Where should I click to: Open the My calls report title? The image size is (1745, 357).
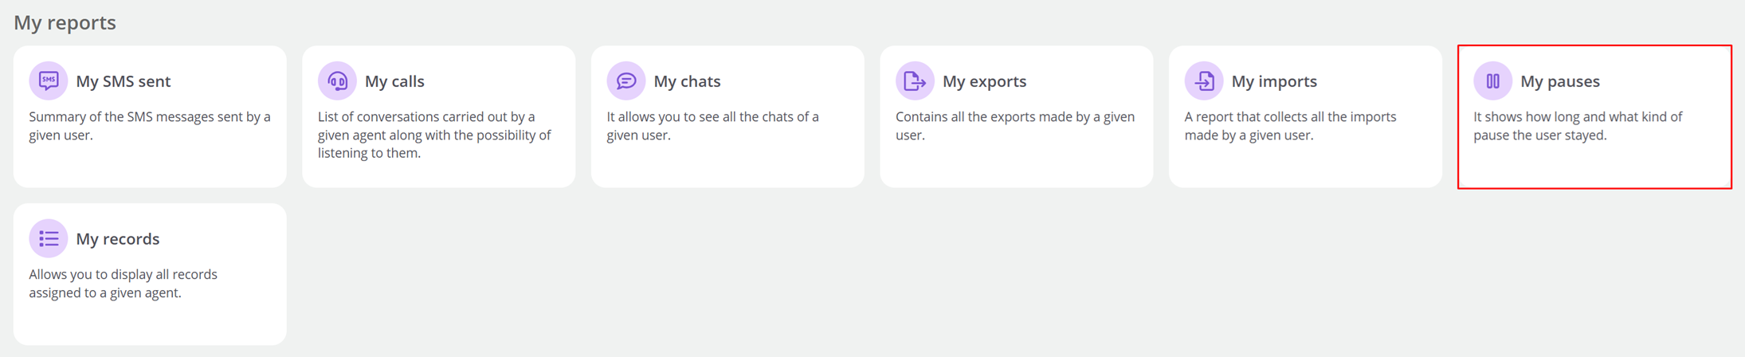(x=394, y=81)
